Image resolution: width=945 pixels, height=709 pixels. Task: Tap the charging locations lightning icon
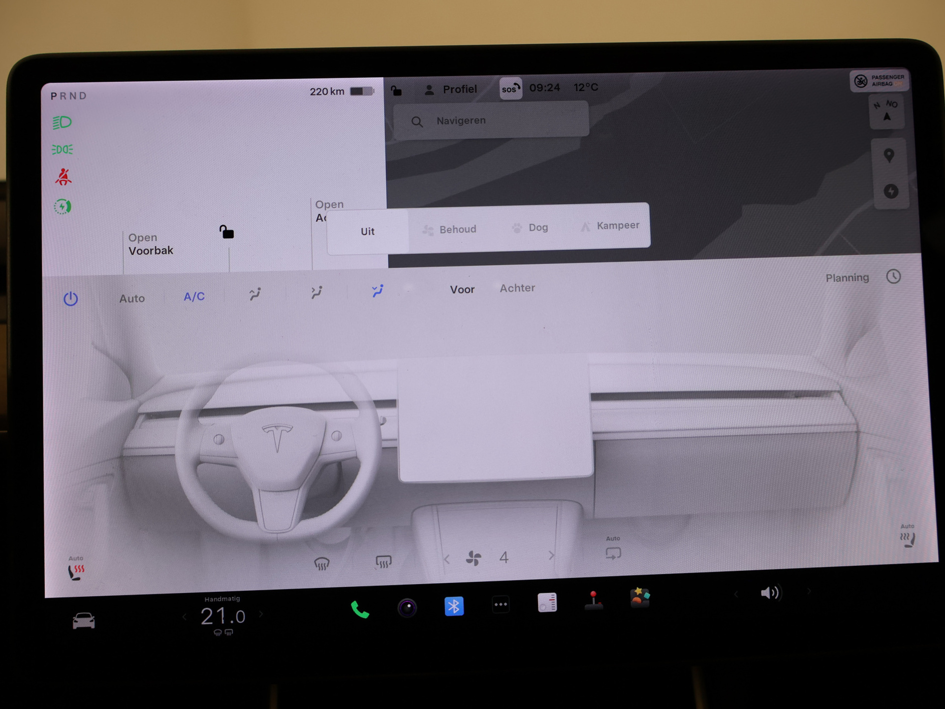coord(890,191)
